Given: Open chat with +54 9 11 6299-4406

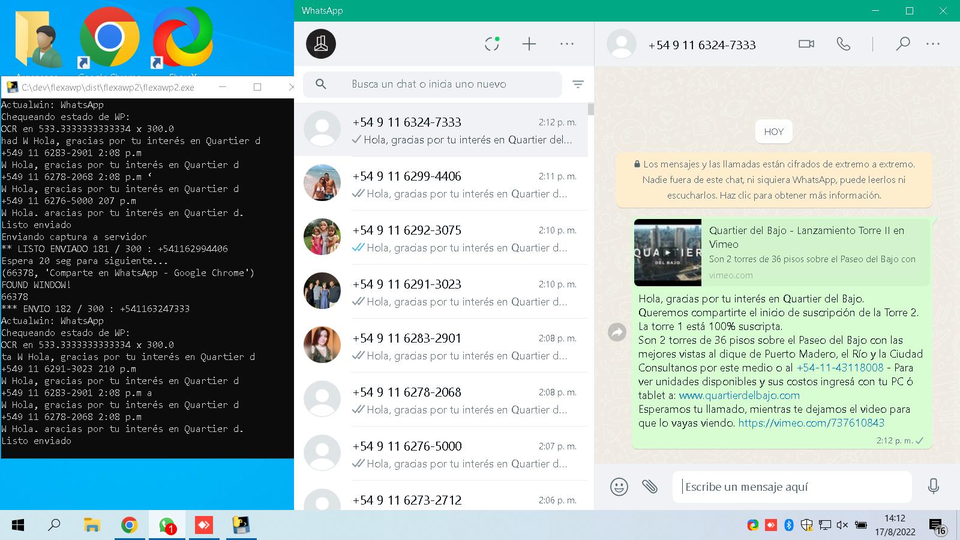Looking at the screenshot, I should [441, 184].
